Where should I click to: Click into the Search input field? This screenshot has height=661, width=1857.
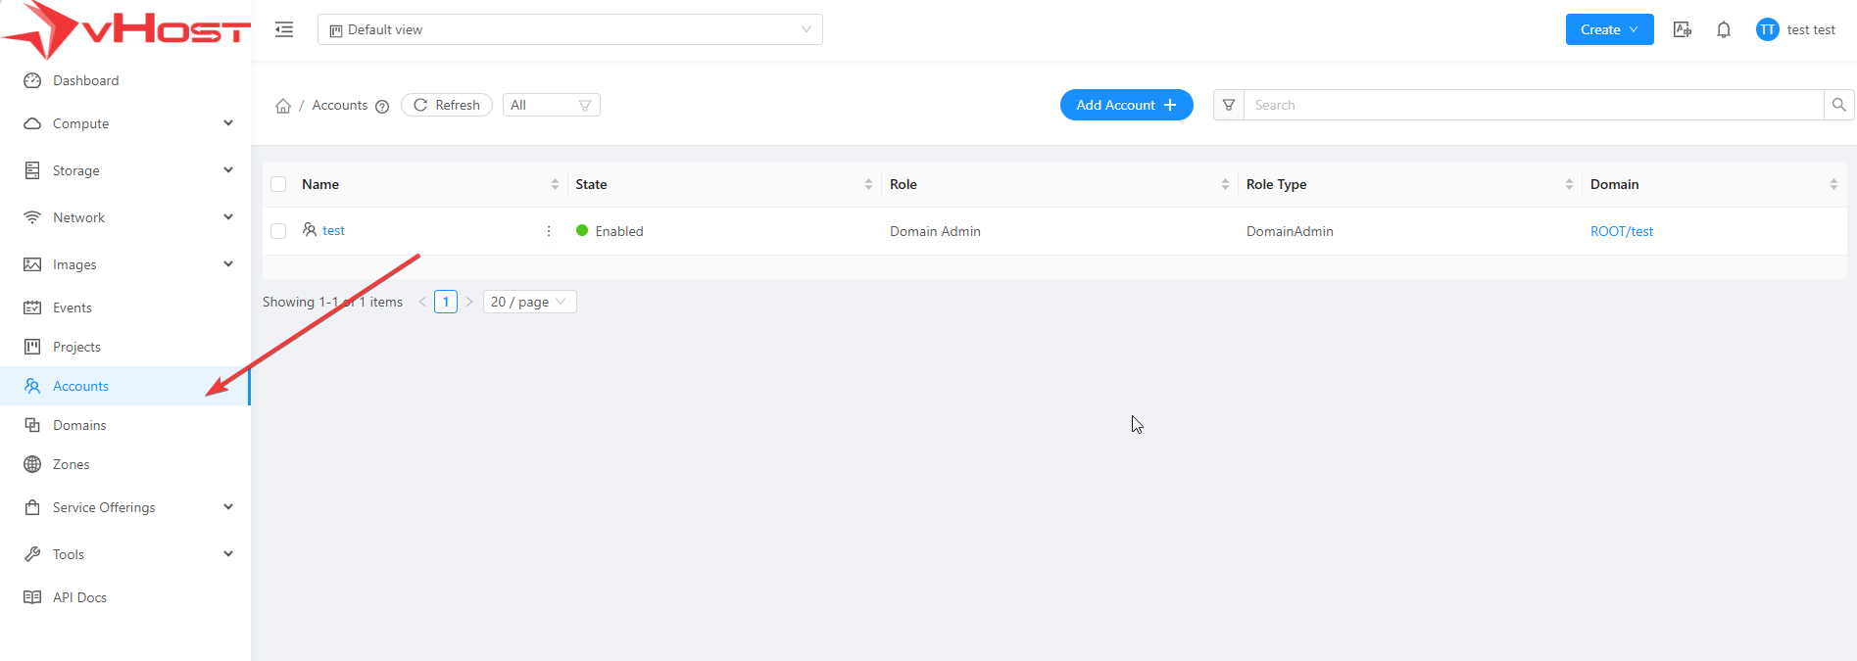pos(1533,105)
